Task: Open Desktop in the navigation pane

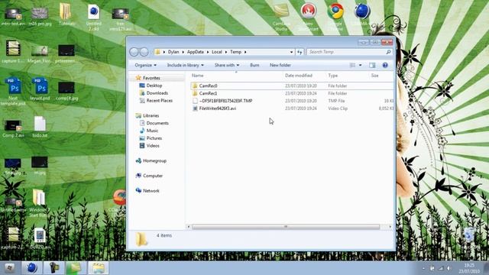Action: (154, 86)
